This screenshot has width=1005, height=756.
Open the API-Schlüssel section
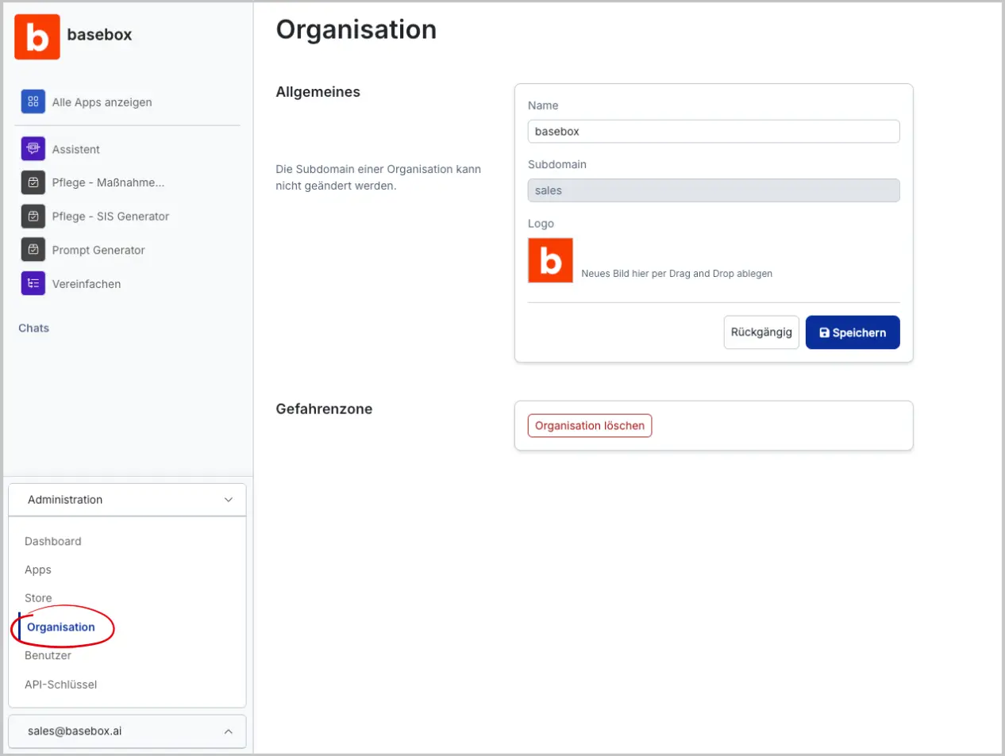tap(61, 684)
